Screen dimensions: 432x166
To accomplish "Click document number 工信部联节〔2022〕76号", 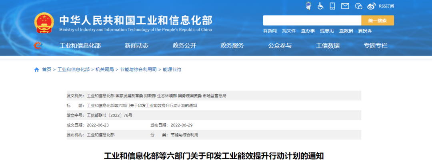I will [109, 115].
